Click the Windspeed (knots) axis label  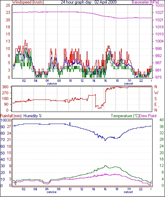(x=28, y=2)
